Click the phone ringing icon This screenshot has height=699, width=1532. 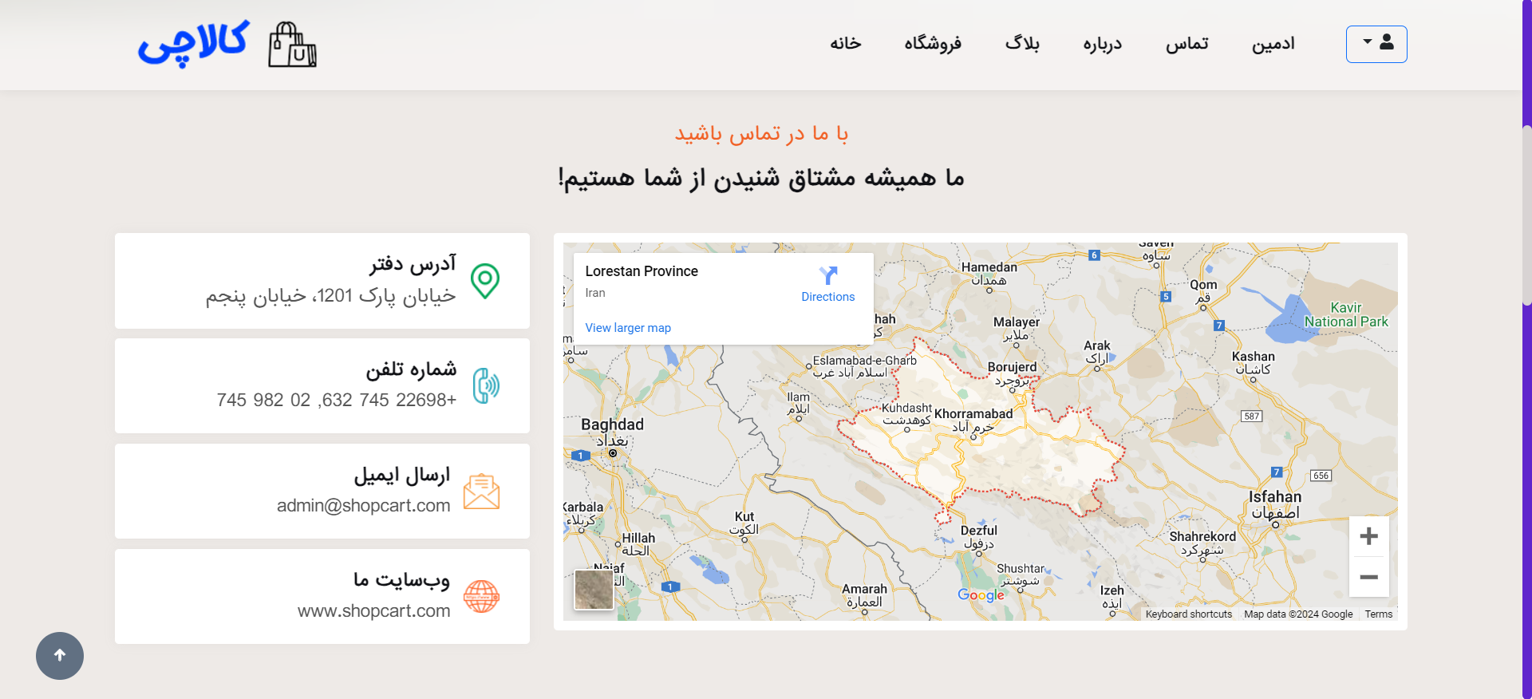[486, 386]
